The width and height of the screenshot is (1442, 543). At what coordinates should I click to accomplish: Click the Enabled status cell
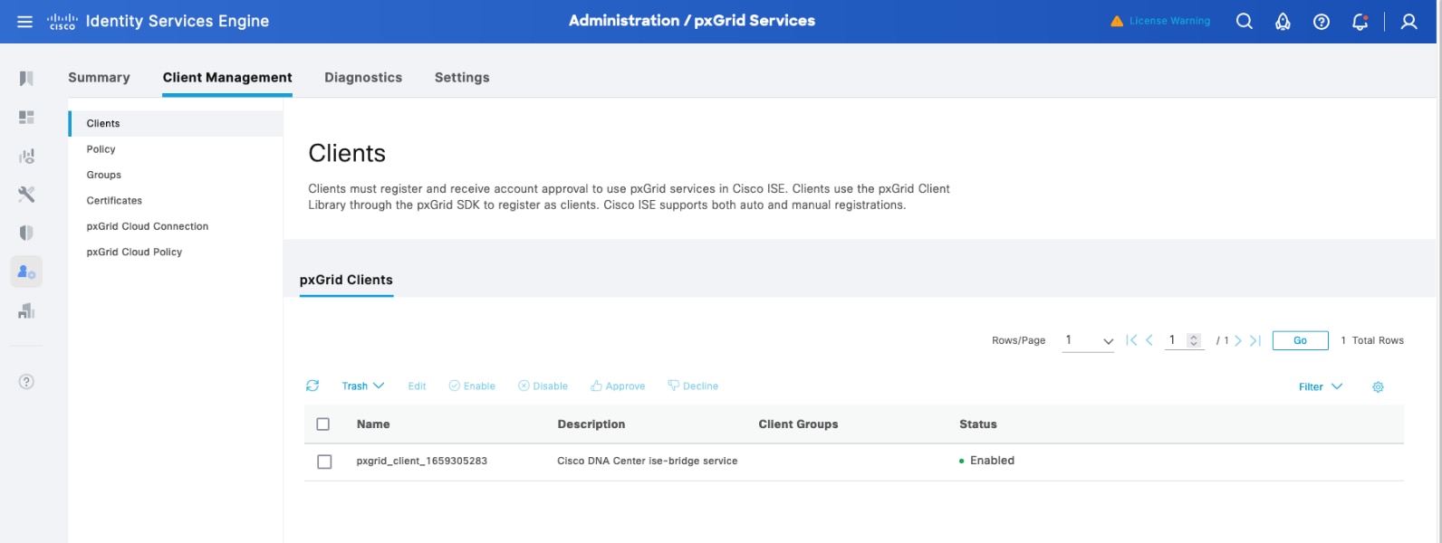987,461
